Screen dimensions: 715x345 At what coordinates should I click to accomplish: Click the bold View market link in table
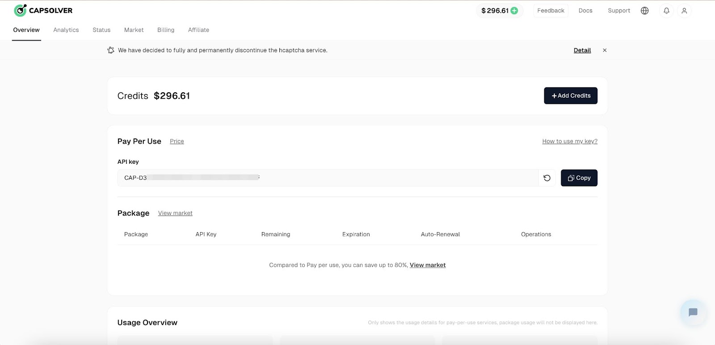tap(428, 265)
